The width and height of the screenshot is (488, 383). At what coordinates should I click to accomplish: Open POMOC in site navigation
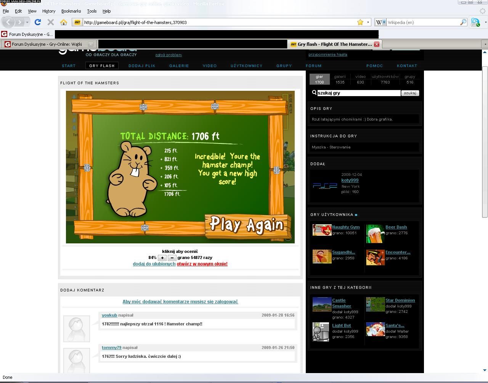pos(375,66)
